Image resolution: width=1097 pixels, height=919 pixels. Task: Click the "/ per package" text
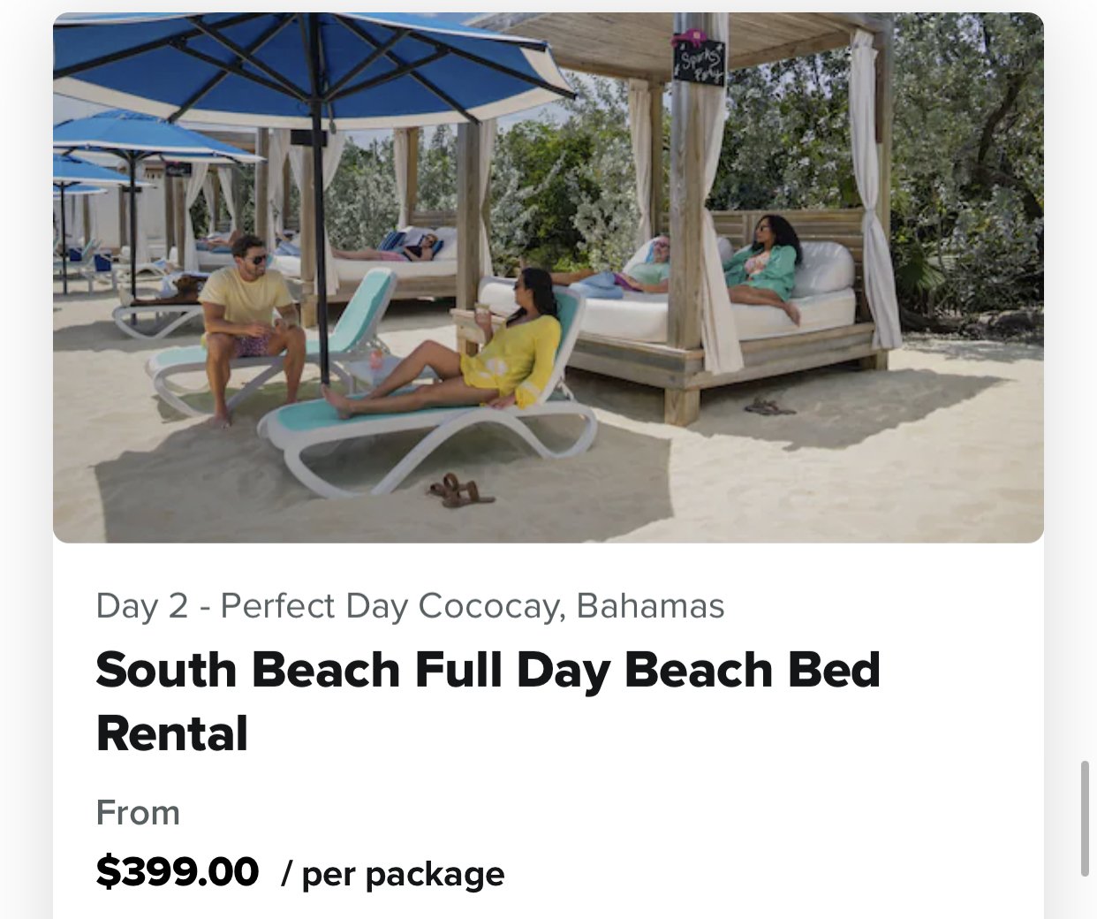coord(393,874)
